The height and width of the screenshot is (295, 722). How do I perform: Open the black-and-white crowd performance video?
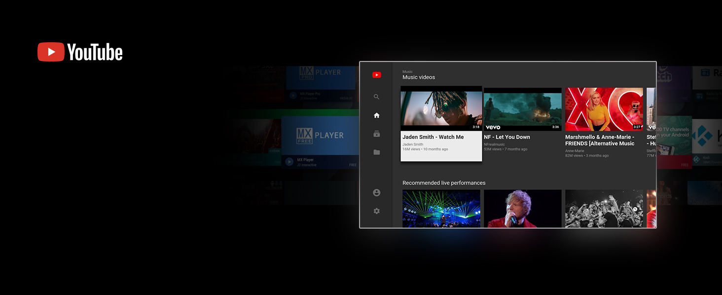tap(604, 208)
